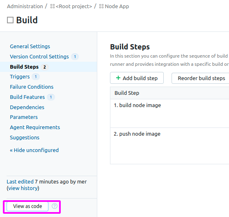Click the Node App grid icon

[x=101, y=6]
